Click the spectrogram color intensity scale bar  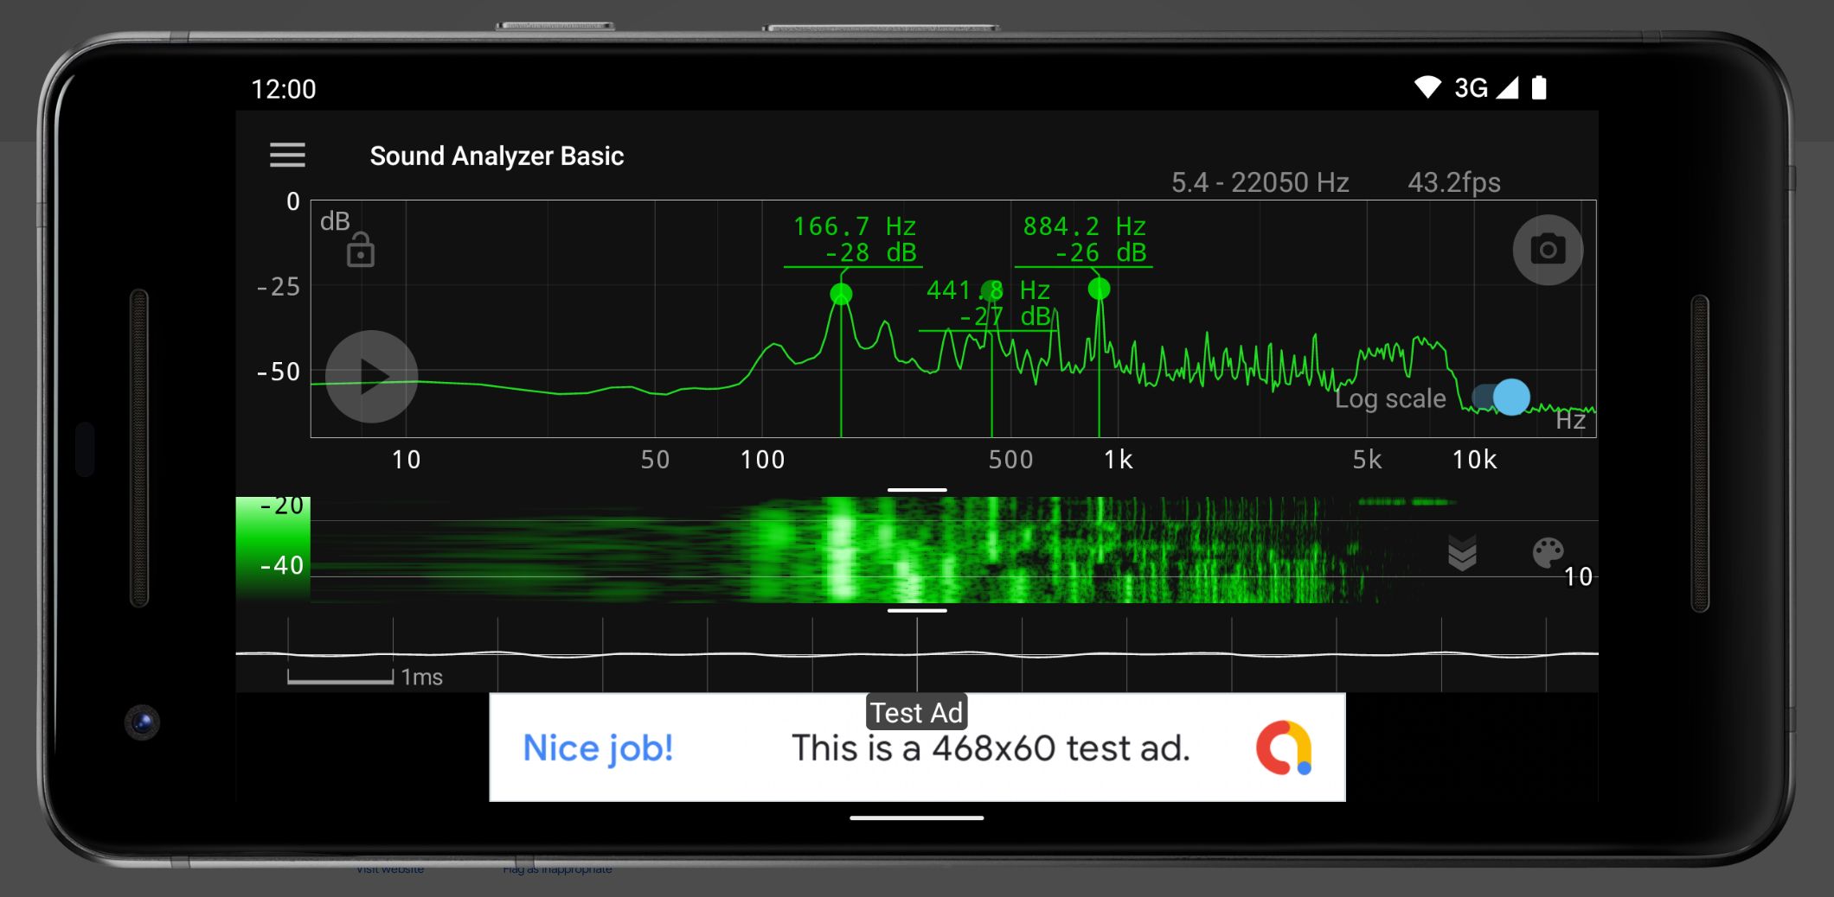[273, 549]
